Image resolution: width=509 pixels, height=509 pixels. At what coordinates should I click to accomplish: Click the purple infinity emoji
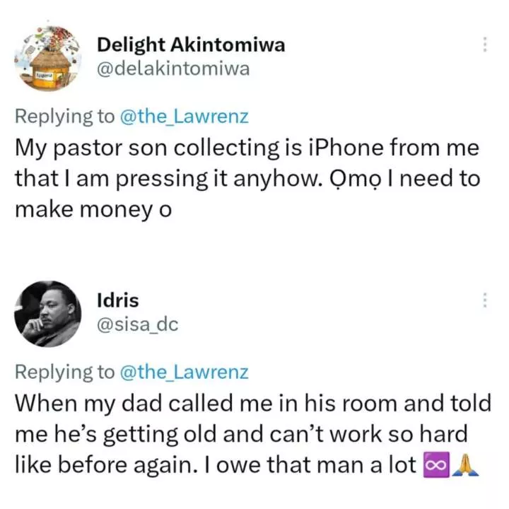[436, 465]
